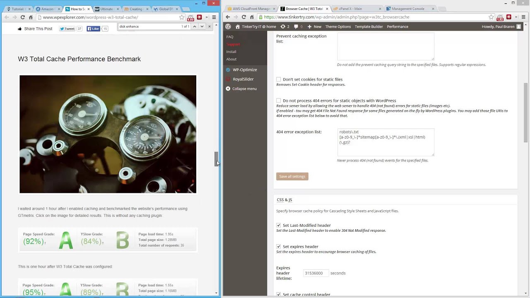Click the tinkertry.com address bar

click(376, 17)
